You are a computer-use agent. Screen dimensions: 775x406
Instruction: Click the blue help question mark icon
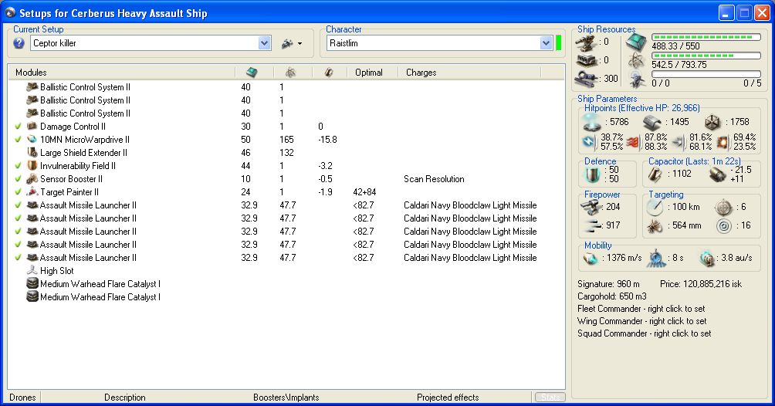(19, 43)
